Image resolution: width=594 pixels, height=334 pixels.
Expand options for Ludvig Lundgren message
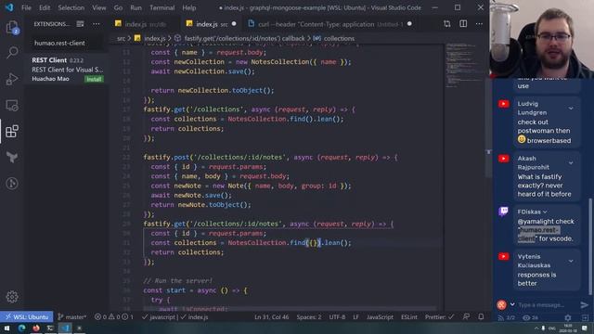click(571, 109)
